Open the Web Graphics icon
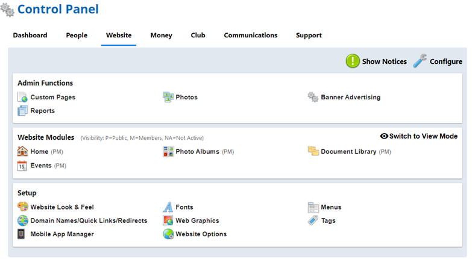Viewport: 472px width, 259px height. tap(168, 221)
